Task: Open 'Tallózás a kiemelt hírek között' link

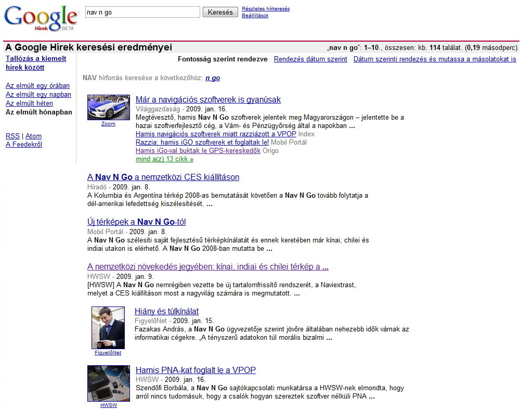Action: pyautogui.click(x=36, y=63)
